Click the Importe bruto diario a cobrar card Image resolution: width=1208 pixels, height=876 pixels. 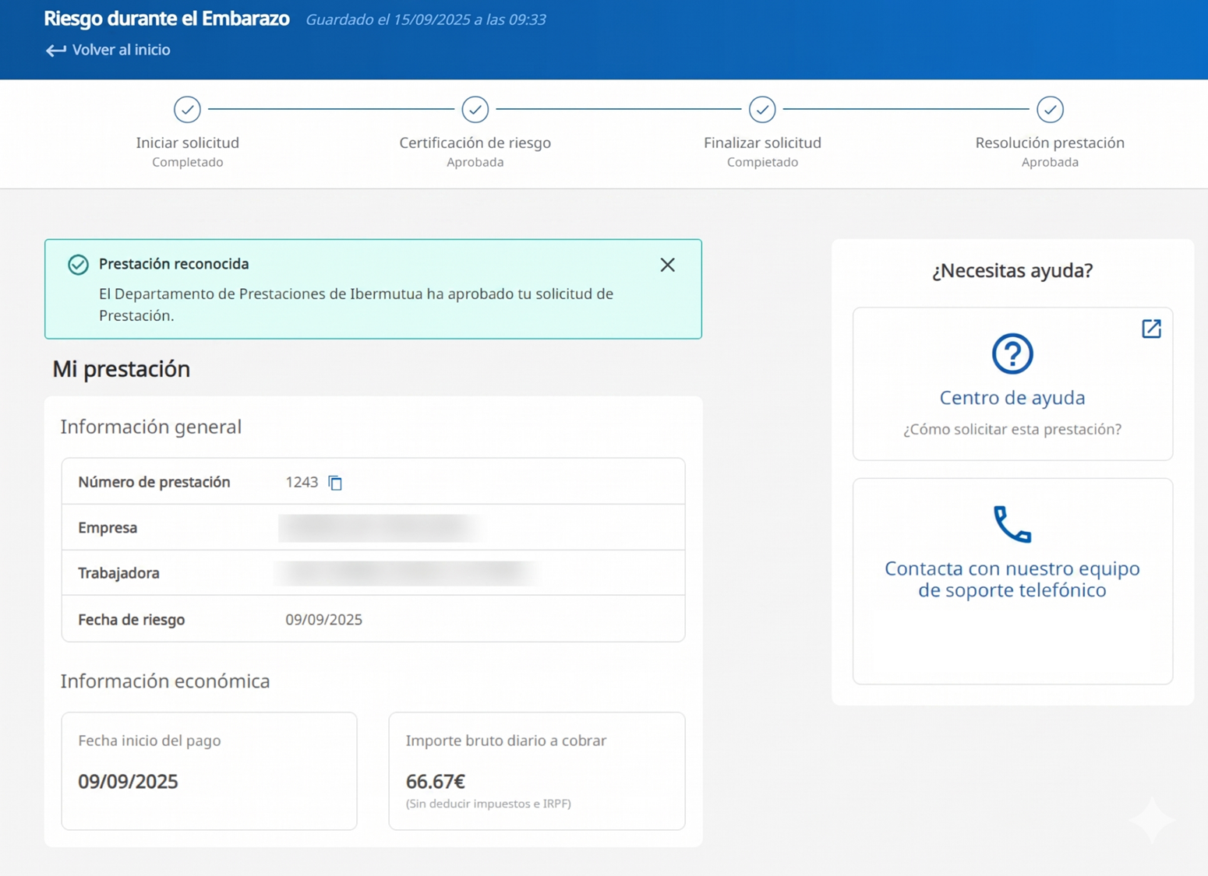pos(536,770)
